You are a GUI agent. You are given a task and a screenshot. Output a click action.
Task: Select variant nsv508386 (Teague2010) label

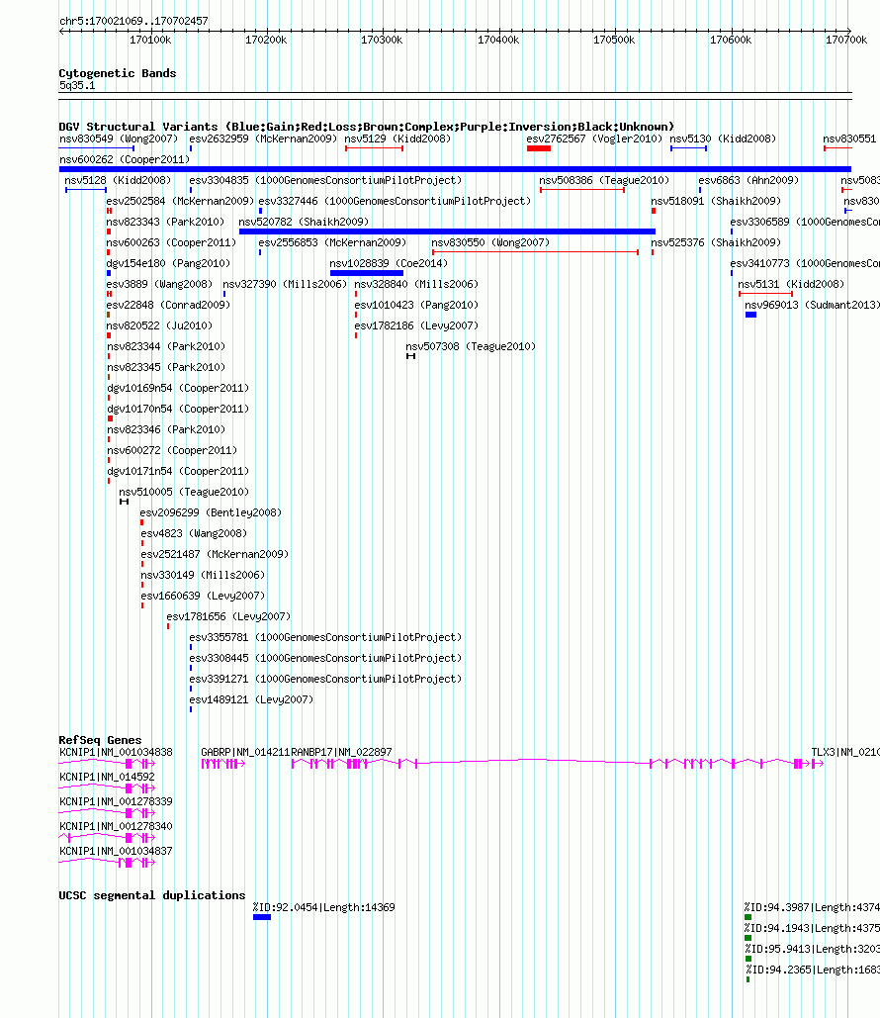pos(603,180)
